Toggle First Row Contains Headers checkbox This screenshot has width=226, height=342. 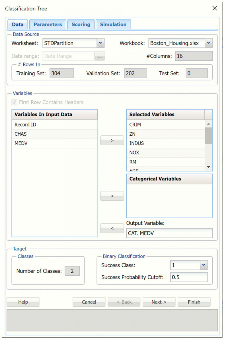14,102
